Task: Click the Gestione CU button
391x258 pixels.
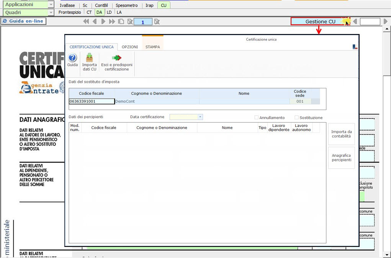Action: click(x=321, y=21)
